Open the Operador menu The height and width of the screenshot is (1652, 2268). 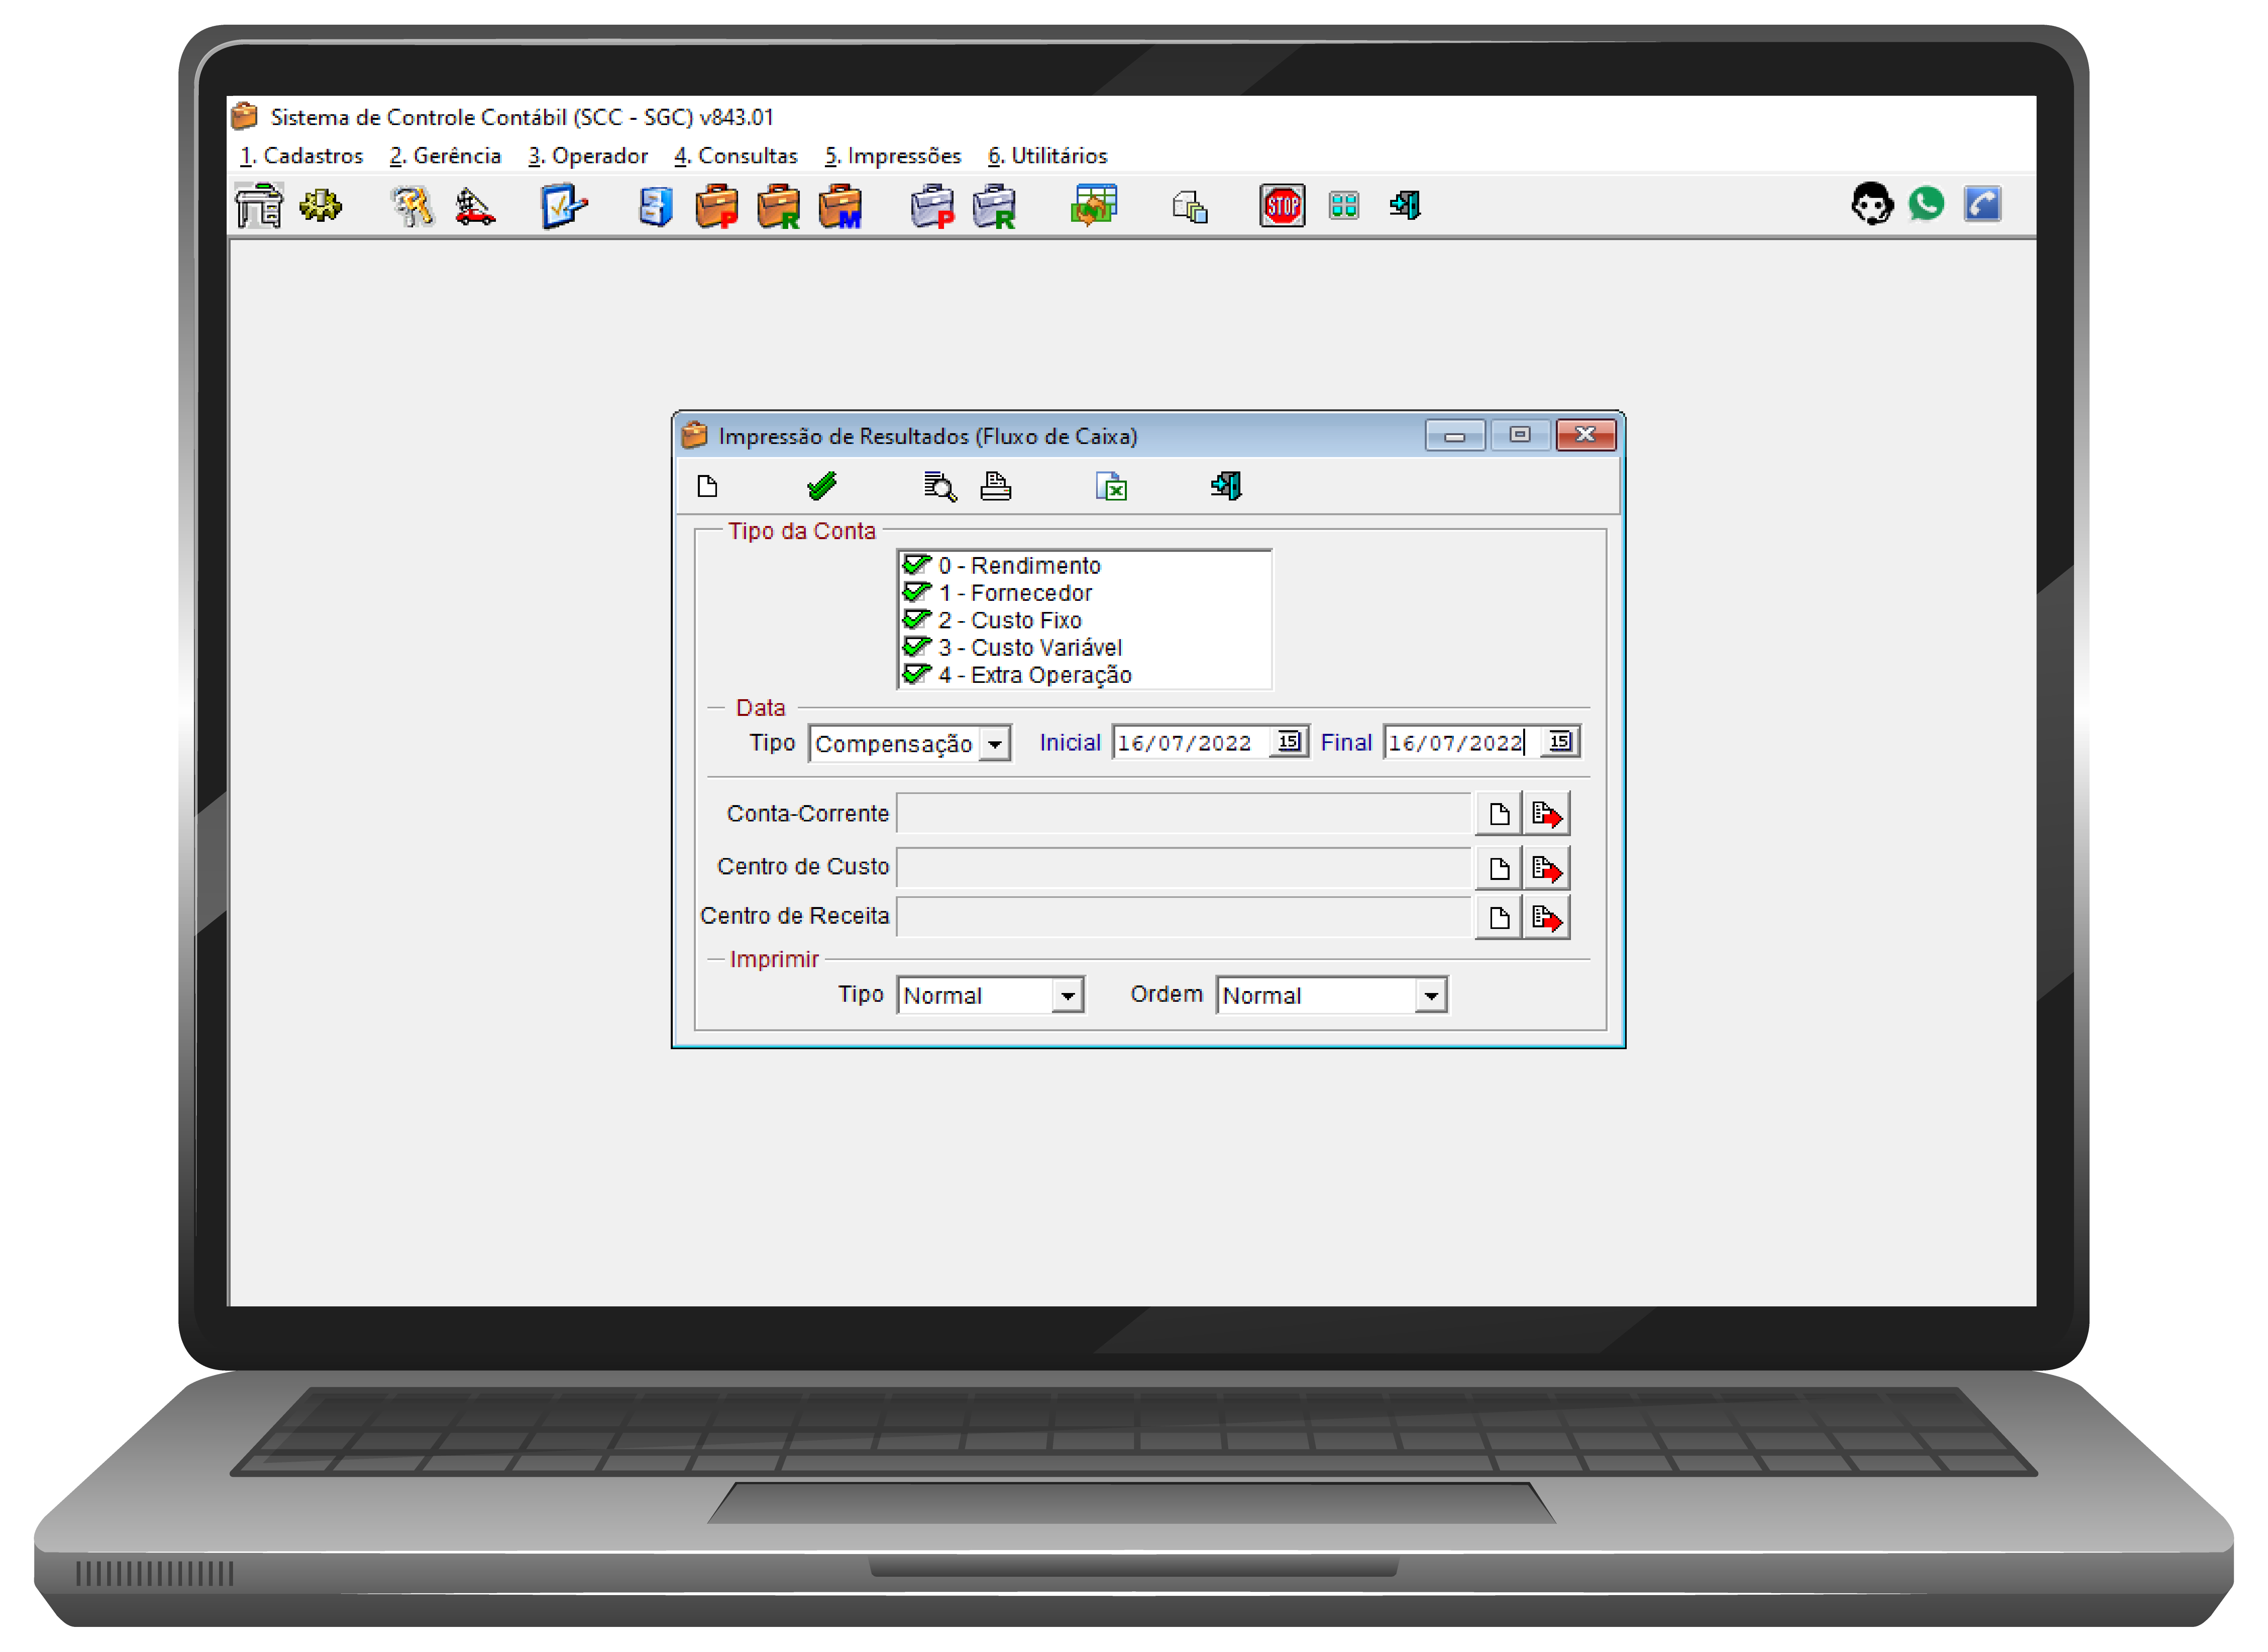pyautogui.click(x=588, y=156)
